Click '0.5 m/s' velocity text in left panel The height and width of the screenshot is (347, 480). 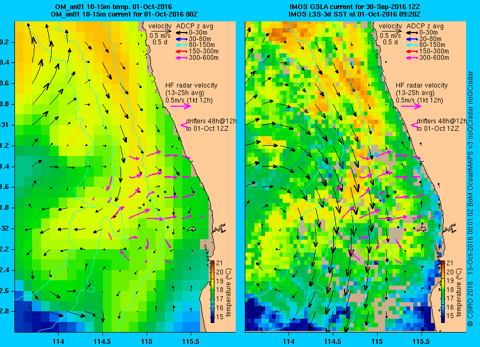160,36
